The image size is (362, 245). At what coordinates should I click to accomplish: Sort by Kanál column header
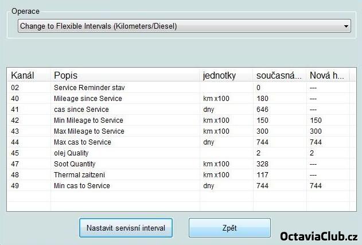point(23,76)
